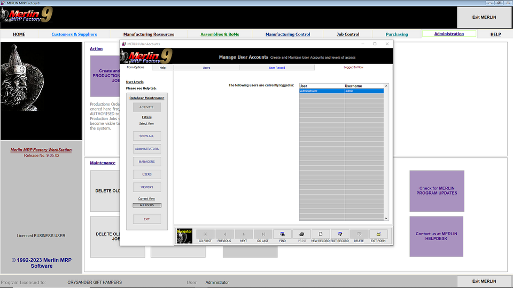This screenshot has height=288, width=513.
Task: Click the Navigator wizard logo image
Action: tap(184, 236)
